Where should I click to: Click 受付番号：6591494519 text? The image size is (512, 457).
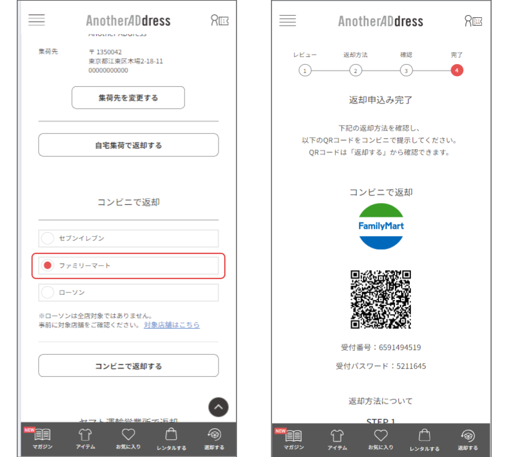coord(381,347)
